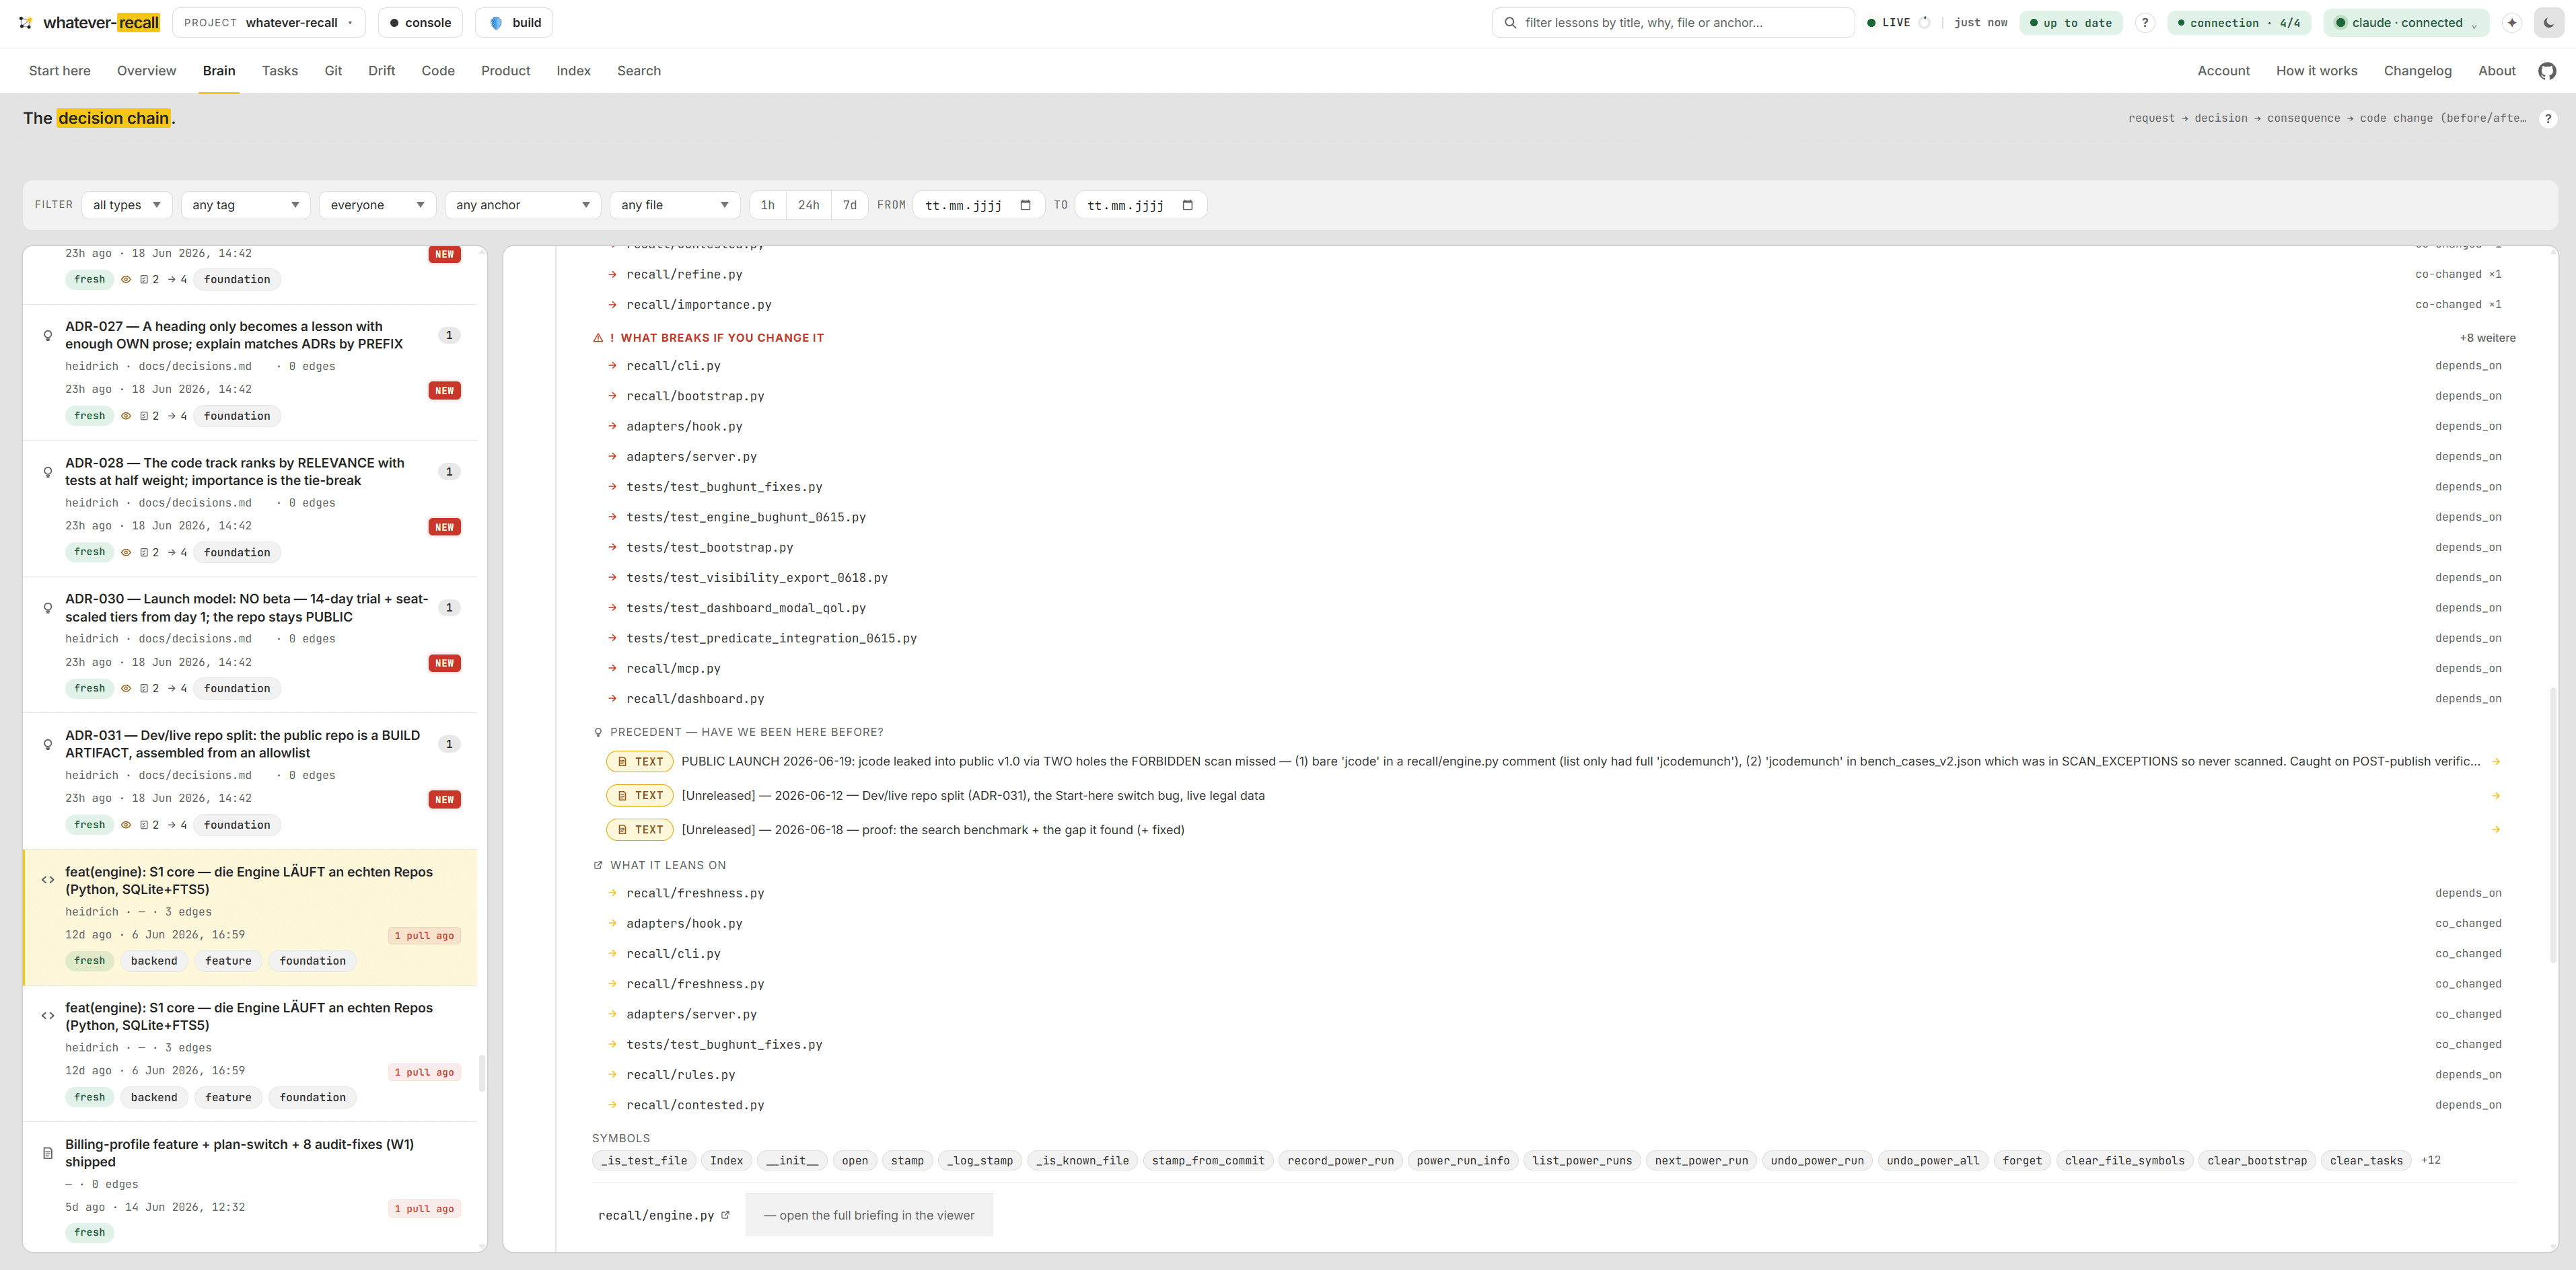Open the How it works link
This screenshot has height=1270, width=2576.
2316,71
